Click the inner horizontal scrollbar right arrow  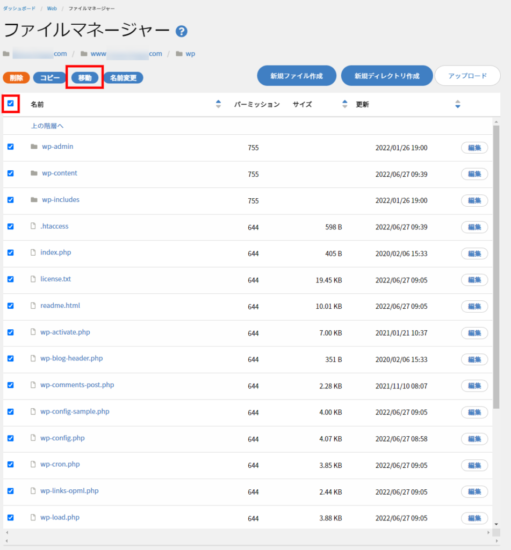(x=488, y=532)
